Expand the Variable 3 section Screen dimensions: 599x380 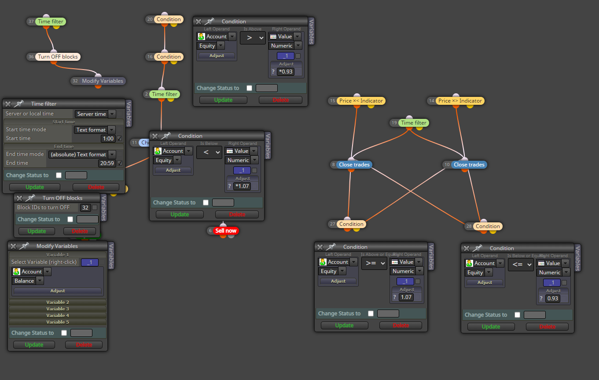tap(58, 309)
